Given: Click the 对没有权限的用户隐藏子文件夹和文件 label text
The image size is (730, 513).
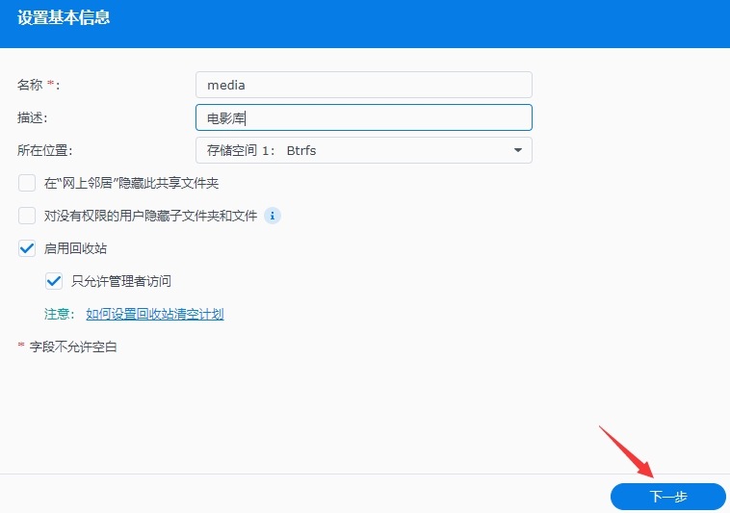Looking at the screenshot, I should 151,216.
